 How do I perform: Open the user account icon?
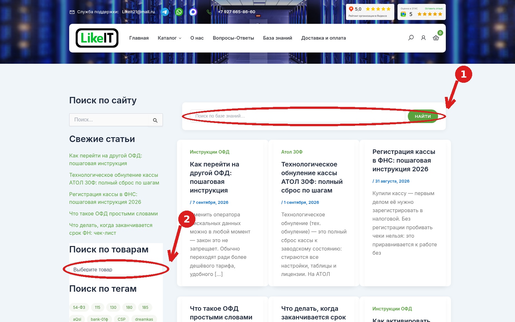pyautogui.click(x=423, y=38)
